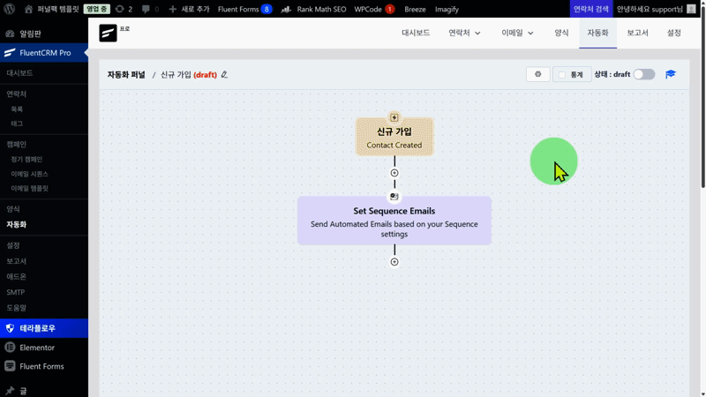Viewport: 706px width, 397px height.
Task: Toggle the funnel status draft switch
Action: pyautogui.click(x=644, y=75)
